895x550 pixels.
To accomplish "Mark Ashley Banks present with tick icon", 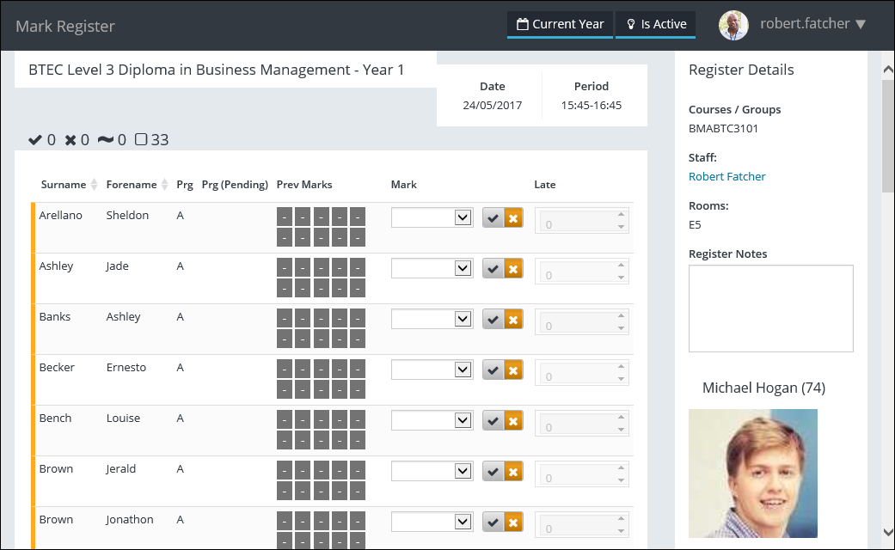I will (493, 321).
